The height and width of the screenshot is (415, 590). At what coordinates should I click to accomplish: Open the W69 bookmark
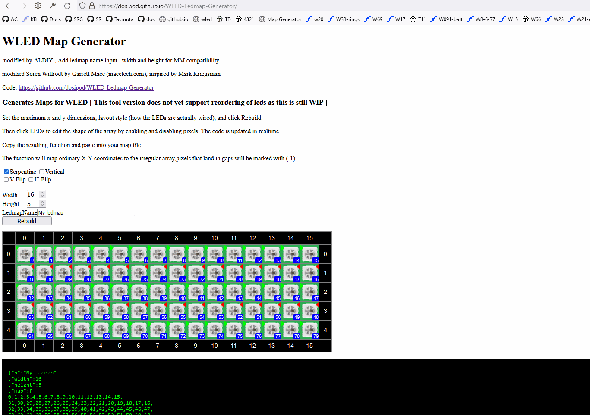point(373,19)
